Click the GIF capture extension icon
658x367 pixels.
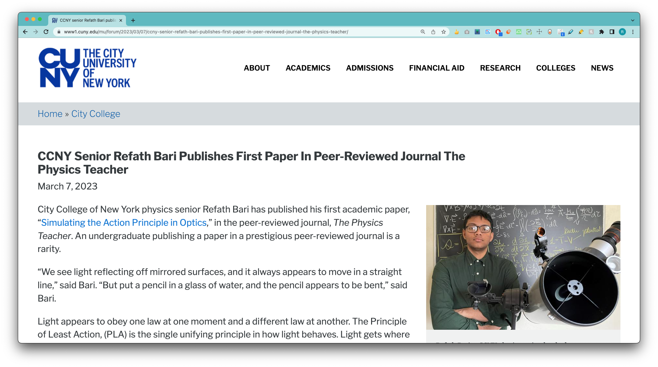529,32
